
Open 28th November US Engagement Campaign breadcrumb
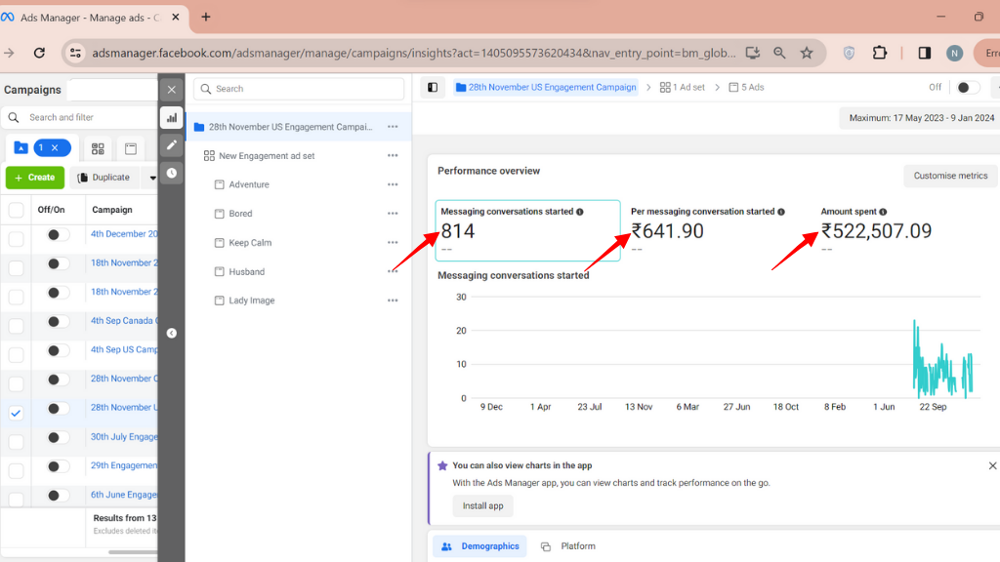click(546, 87)
